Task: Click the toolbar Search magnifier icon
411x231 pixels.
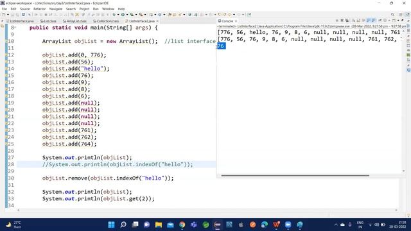Action: (392, 15)
